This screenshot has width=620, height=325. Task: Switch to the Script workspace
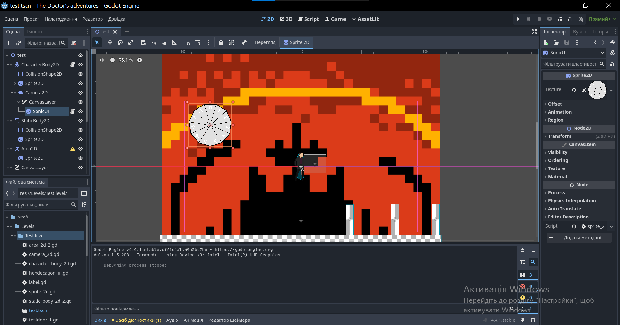click(x=308, y=19)
